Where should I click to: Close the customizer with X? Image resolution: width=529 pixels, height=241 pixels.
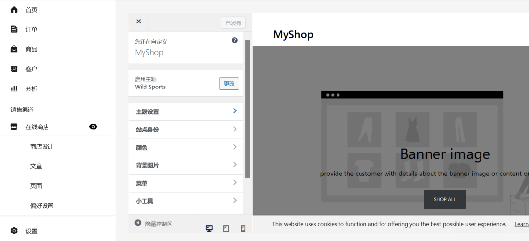click(138, 21)
